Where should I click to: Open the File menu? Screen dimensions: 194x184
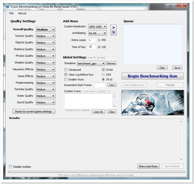11,13
